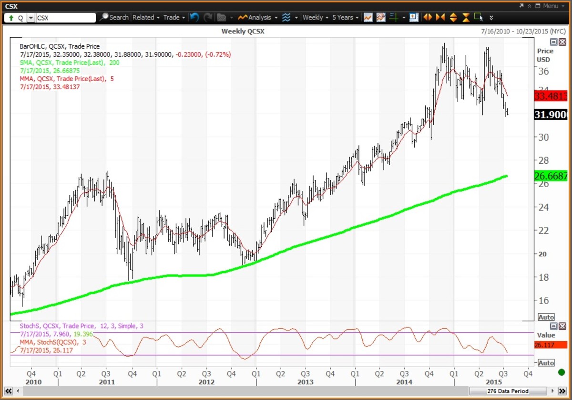Toggle Auto scale on stochastic axis

point(546,363)
